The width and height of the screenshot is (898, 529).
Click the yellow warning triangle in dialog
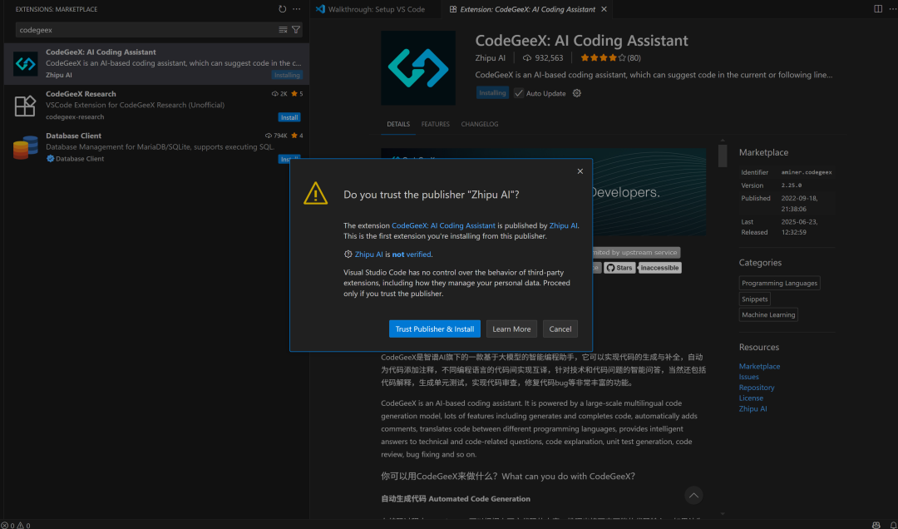click(316, 194)
